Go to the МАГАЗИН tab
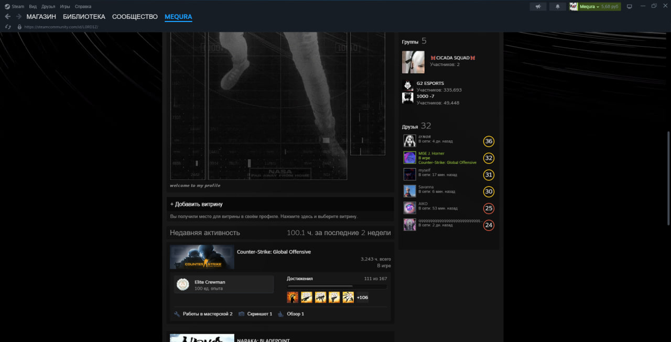Screen dimensions: 671x342 tap(41, 17)
